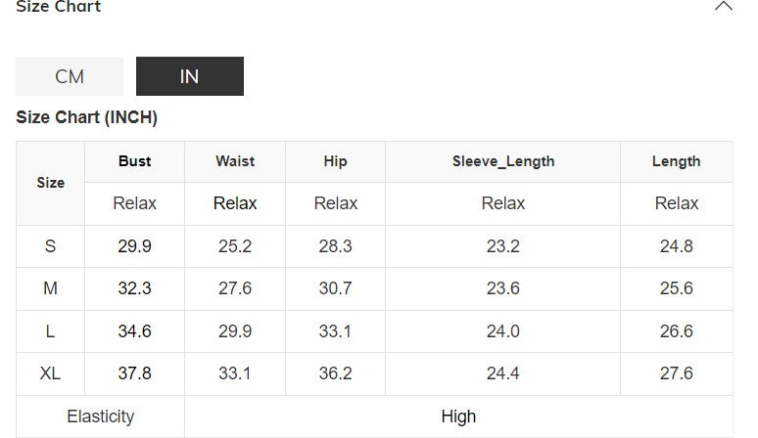Click the High elasticity value
Image resolution: width=758 pixels, height=438 pixels.
(x=458, y=416)
